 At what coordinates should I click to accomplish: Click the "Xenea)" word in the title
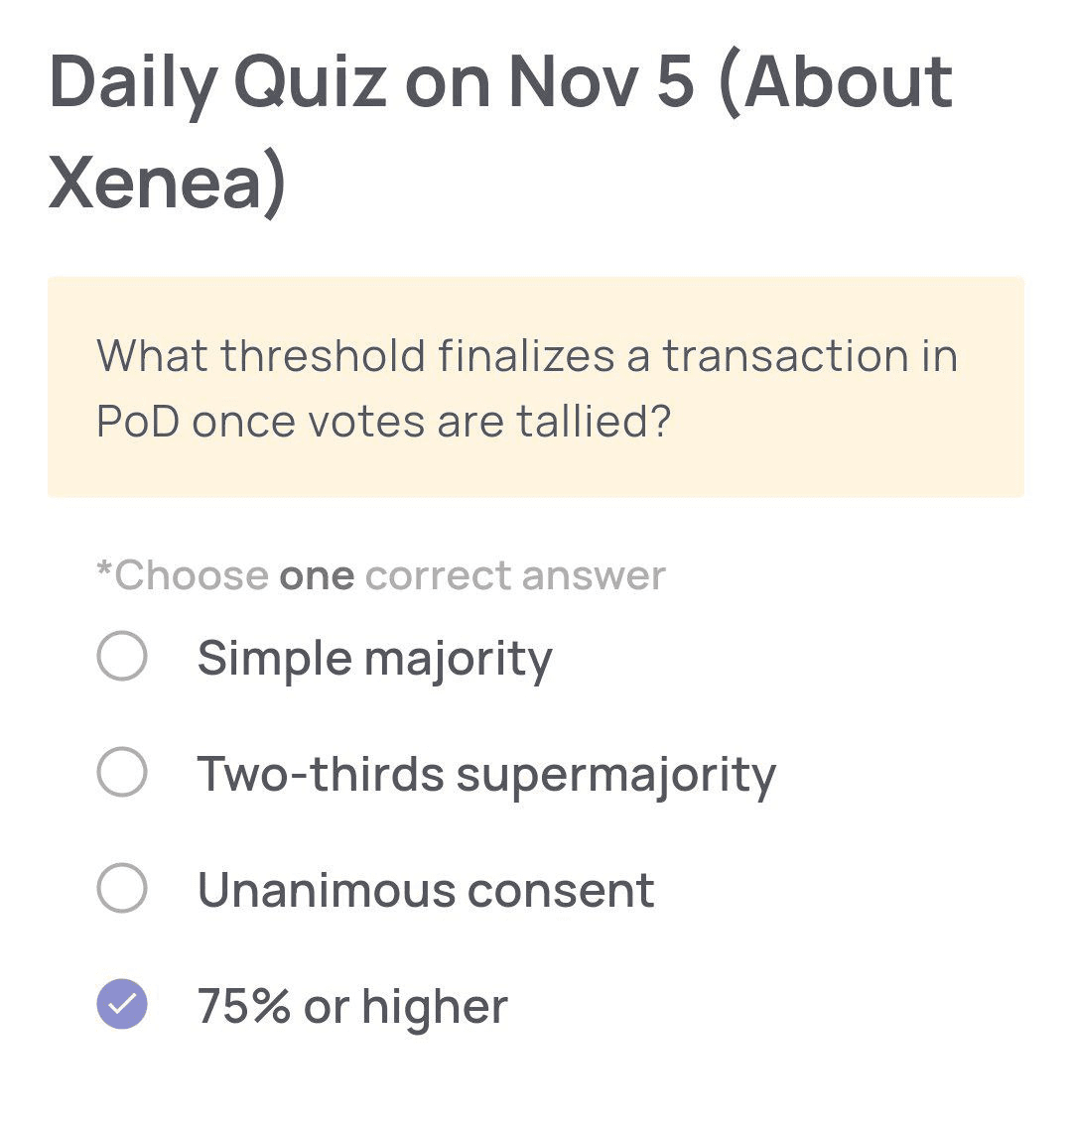click(167, 183)
